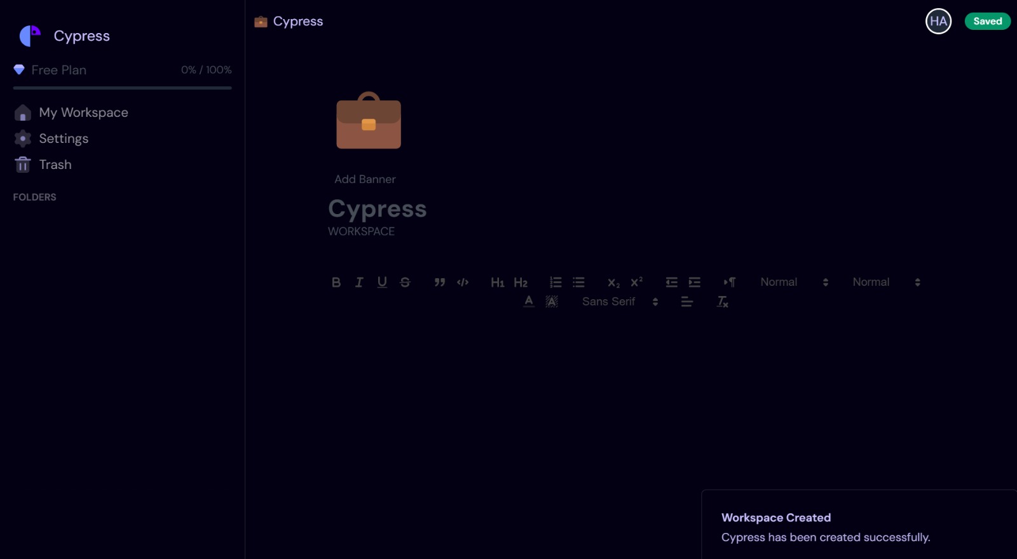Toggle subscript formatting

tap(613, 282)
